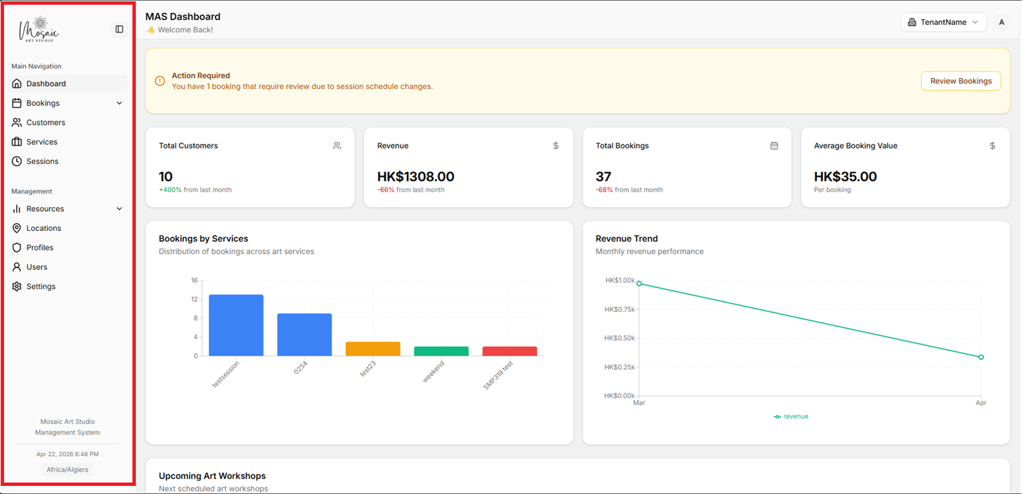Image resolution: width=1023 pixels, height=494 pixels.
Task: Click the Review Bookings button
Action: [x=960, y=80]
